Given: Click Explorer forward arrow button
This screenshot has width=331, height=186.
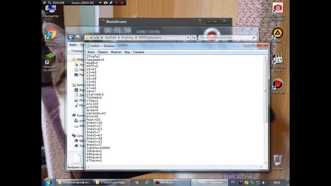Looking at the screenshot, I should point(78,38).
